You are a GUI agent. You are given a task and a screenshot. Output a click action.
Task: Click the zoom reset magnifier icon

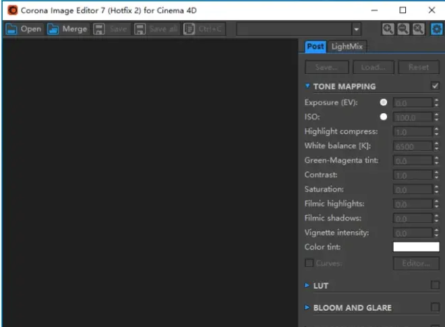click(419, 29)
